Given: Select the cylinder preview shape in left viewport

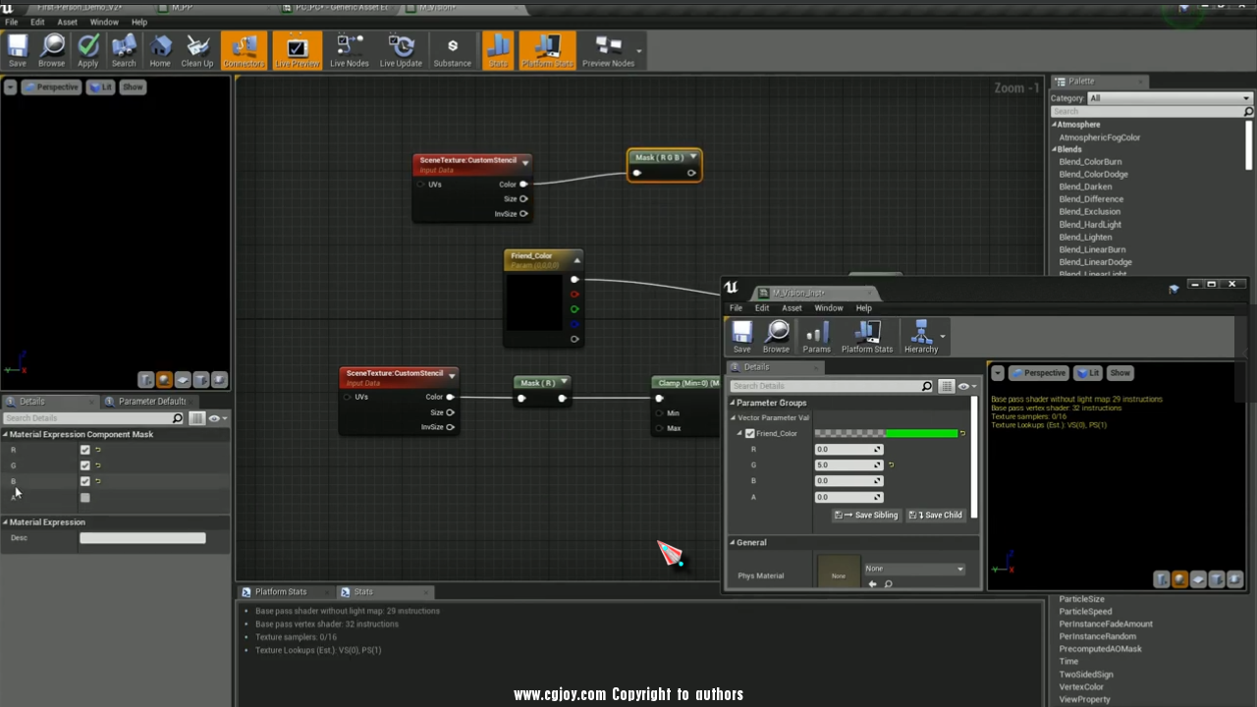Looking at the screenshot, I should pos(146,380).
